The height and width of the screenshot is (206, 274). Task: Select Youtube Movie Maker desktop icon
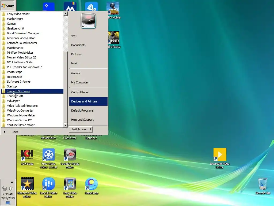[70, 159]
